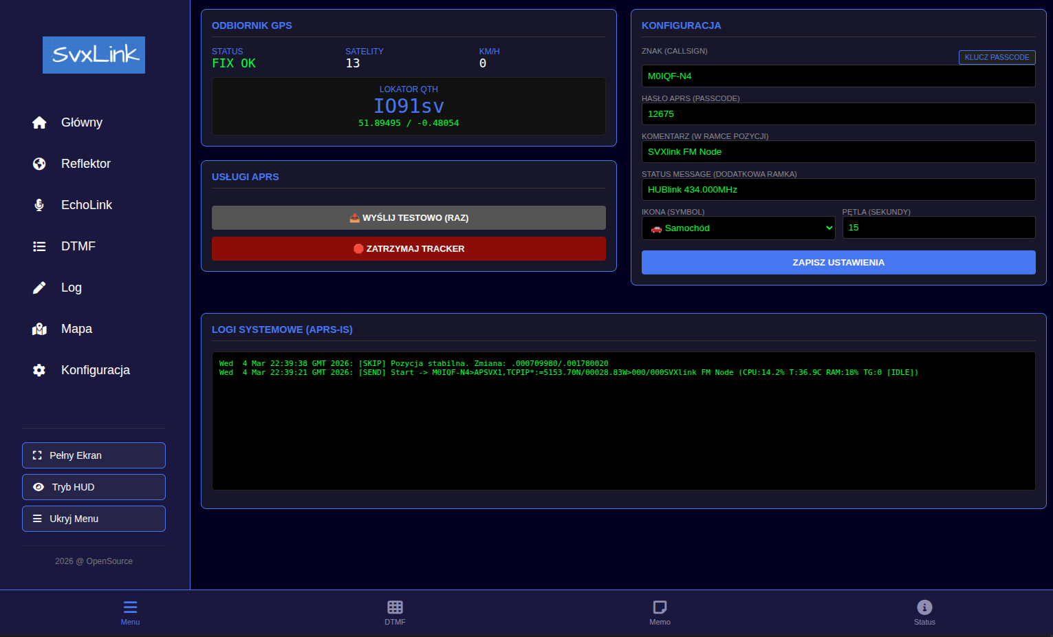Switch to the DTMF tab in bottom bar
1053x637 pixels.
(x=395, y=612)
